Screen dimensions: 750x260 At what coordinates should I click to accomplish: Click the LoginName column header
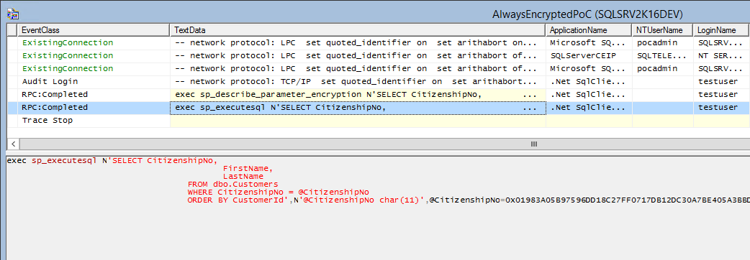pos(722,30)
